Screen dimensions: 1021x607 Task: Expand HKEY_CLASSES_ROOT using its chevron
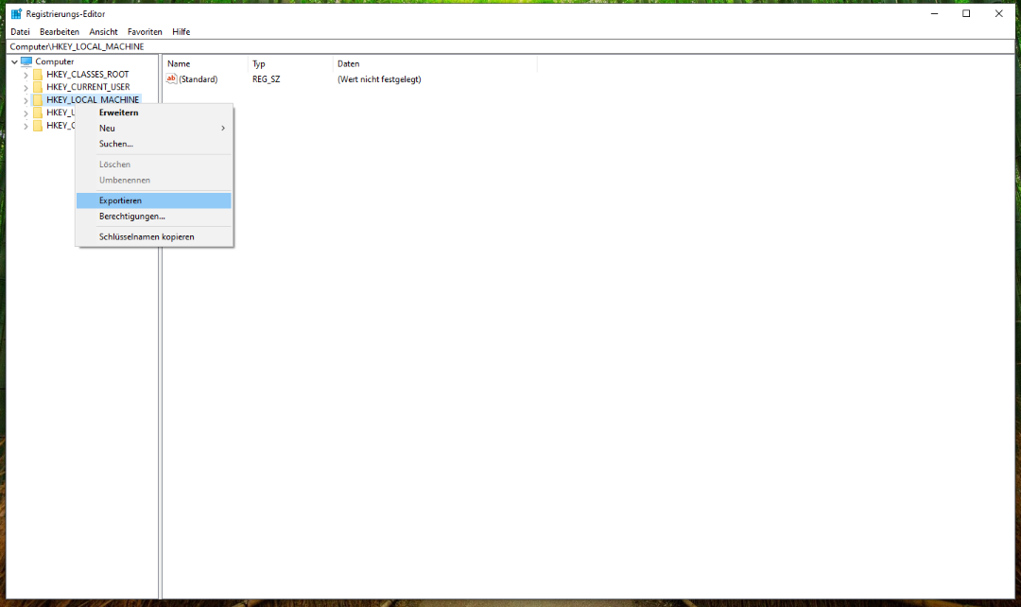[x=26, y=74]
